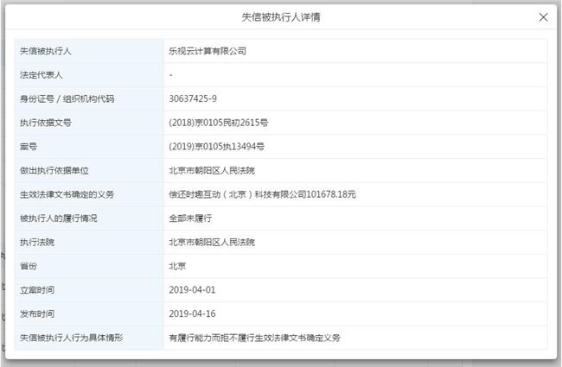Select the value 全部未履行
Viewport: 562px width, 367px height.
pos(190,218)
